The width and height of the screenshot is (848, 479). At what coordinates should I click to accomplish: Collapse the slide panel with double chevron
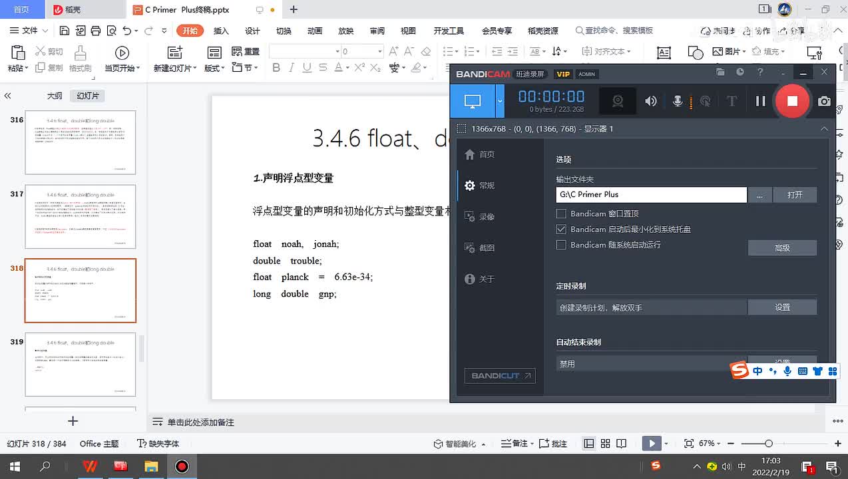pyautogui.click(x=8, y=96)
